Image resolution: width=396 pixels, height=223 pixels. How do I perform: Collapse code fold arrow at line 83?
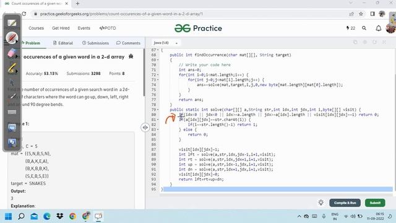tap(158, 129)
